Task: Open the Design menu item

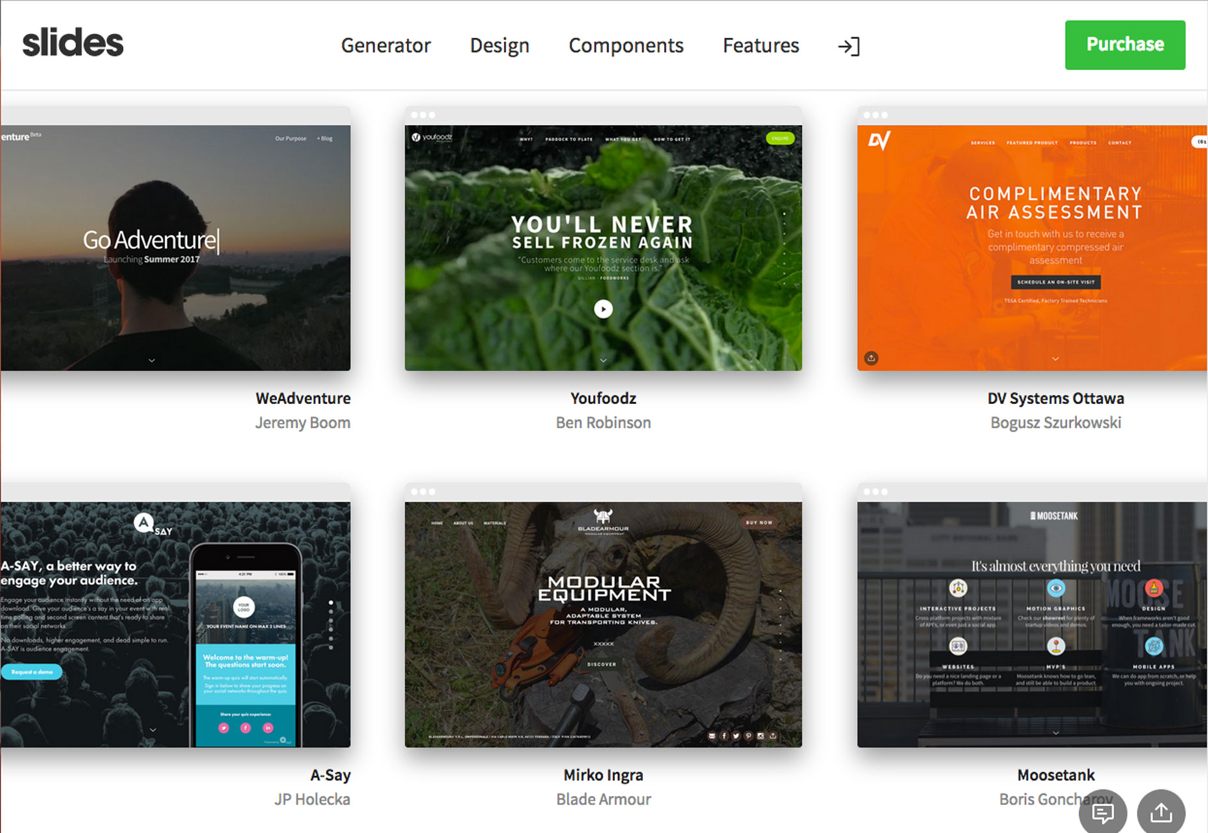Action: tap(500, 46)
